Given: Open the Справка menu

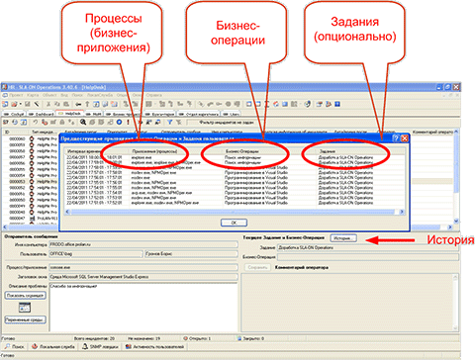Looking at the screenshot, I should pos(153,95).
